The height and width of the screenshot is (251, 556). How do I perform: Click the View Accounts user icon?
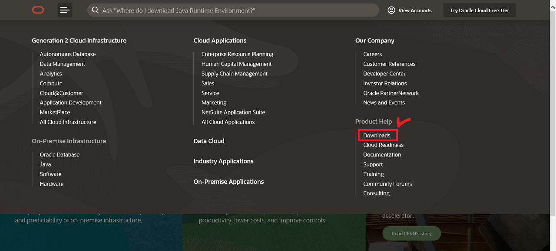coord(391,10)
